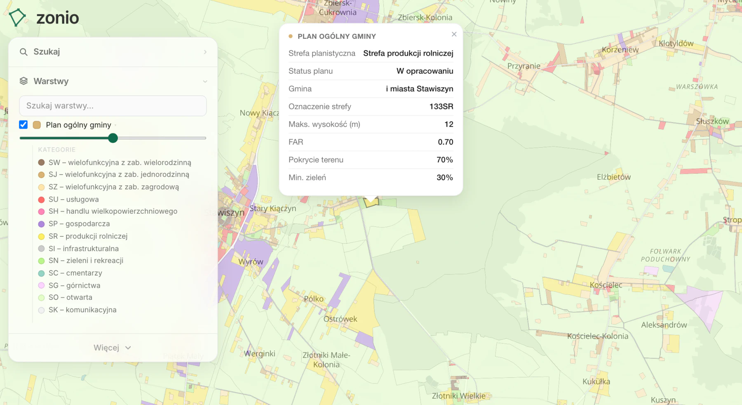742x405 pixels.
Task: Select SW wielofunkcyjna wielorodzinną color dot
Action: 41,162
